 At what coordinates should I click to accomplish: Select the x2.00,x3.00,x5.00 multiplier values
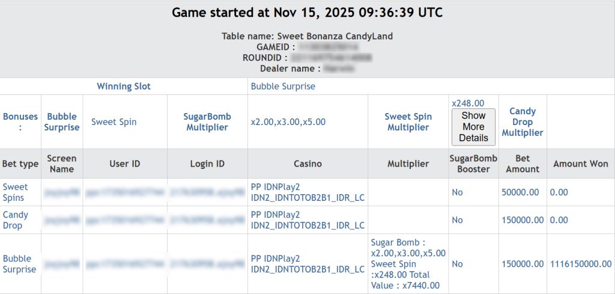(288, 121)
